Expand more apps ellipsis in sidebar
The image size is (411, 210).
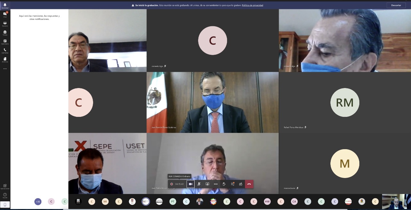point(5,69)
